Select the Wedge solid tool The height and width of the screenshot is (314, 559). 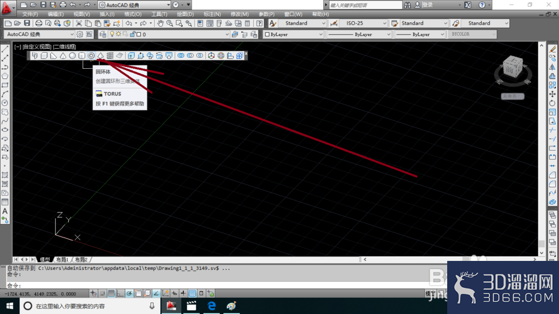tap(54, 56)
